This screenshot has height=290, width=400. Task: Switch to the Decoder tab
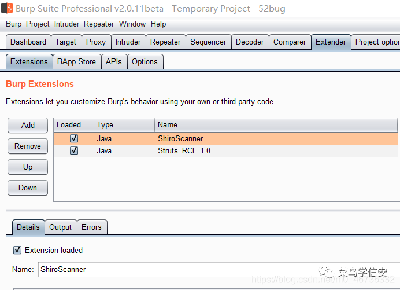250,42
